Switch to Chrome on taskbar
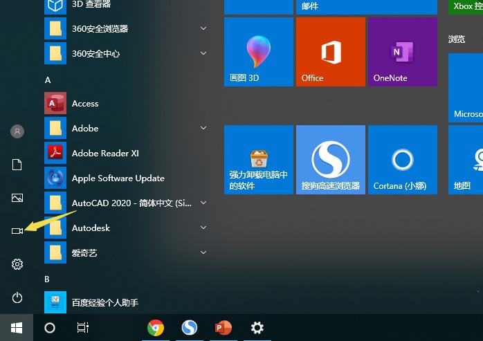This screenshot has width=483, height=341. 156,328
